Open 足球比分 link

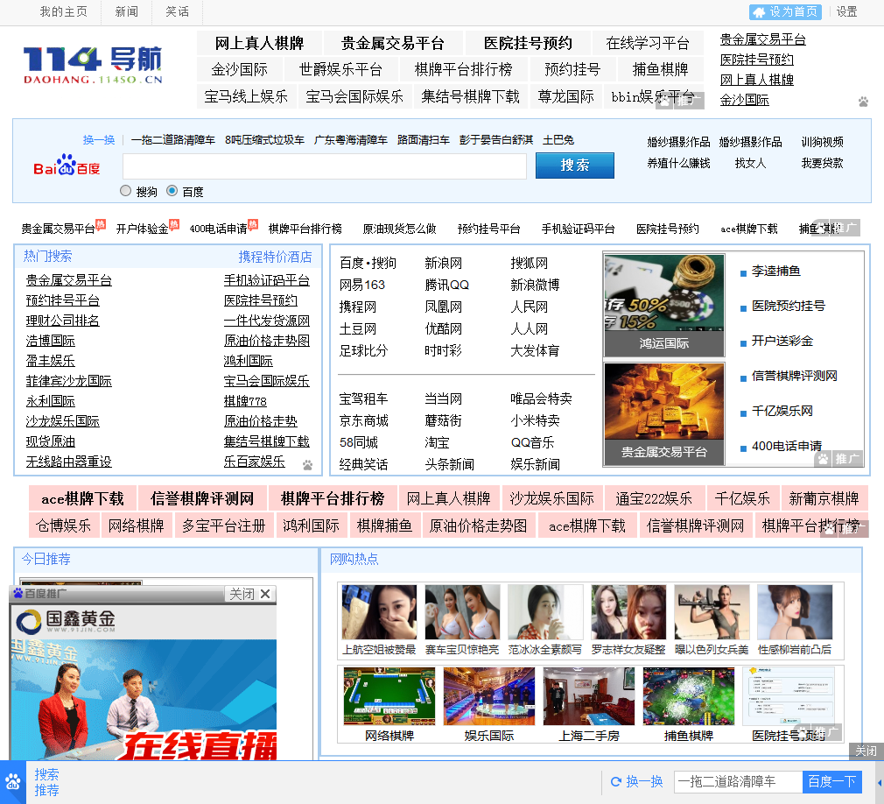point(363,350)
